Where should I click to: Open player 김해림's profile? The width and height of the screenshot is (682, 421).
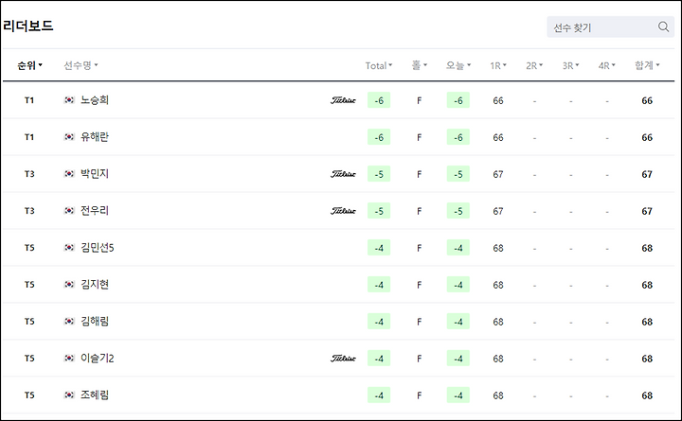(95, 322)
